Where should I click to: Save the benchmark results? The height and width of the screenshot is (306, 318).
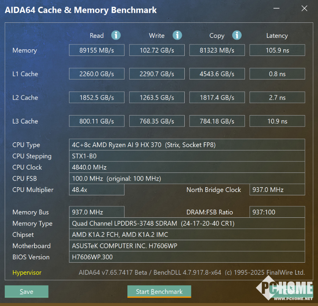point(26,292)
